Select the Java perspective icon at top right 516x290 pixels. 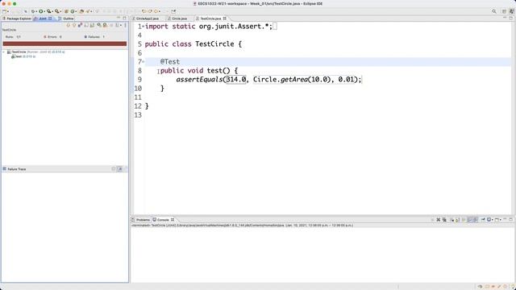[x=511, y=11]
